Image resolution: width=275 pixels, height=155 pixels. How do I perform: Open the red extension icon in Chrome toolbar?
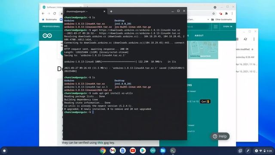point(220,13)
